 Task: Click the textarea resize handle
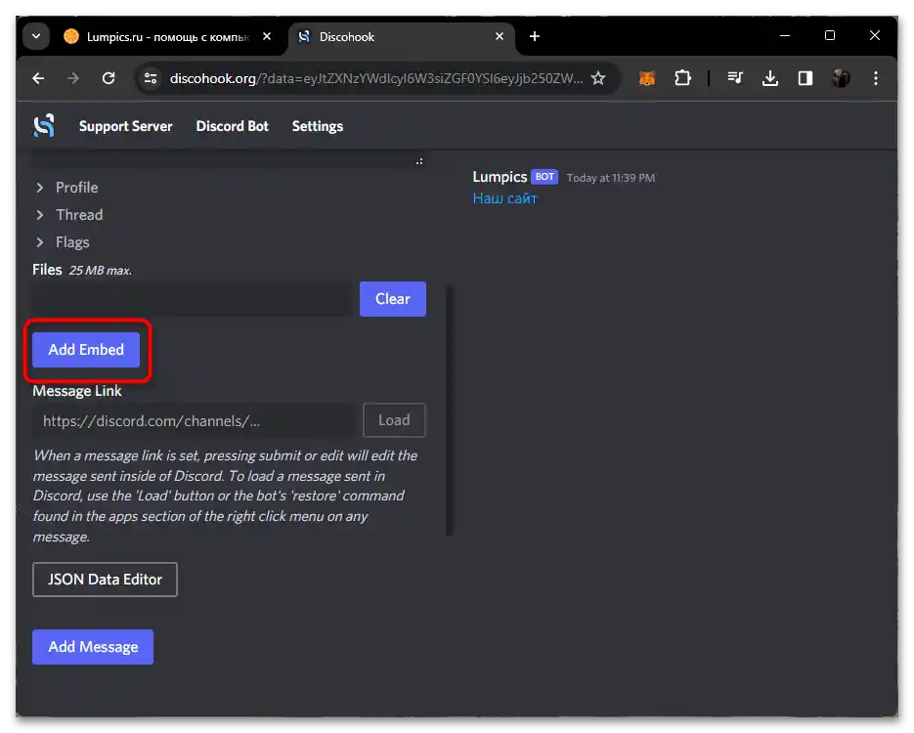[419, 161]
